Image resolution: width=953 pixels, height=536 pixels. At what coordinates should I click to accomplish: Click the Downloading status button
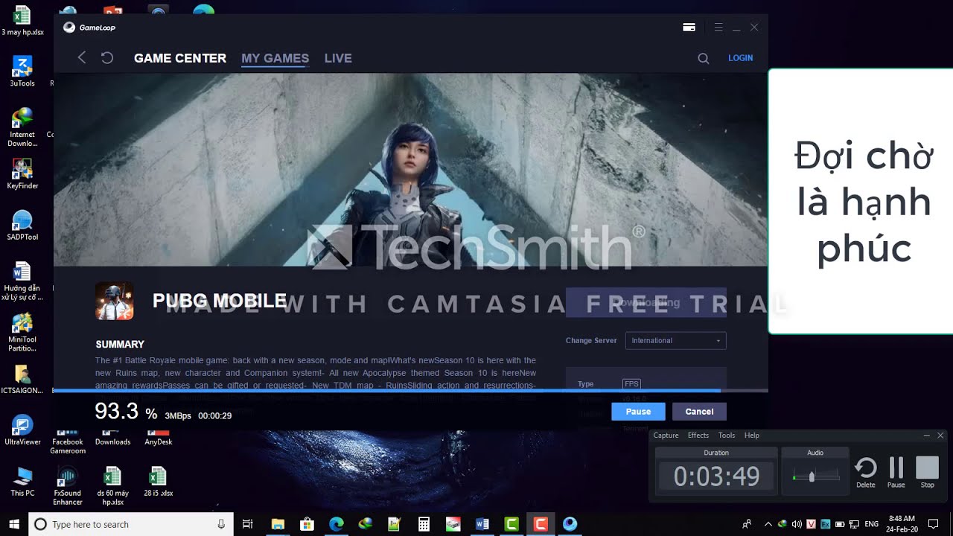pyautogui.click(x=646, y=302)
